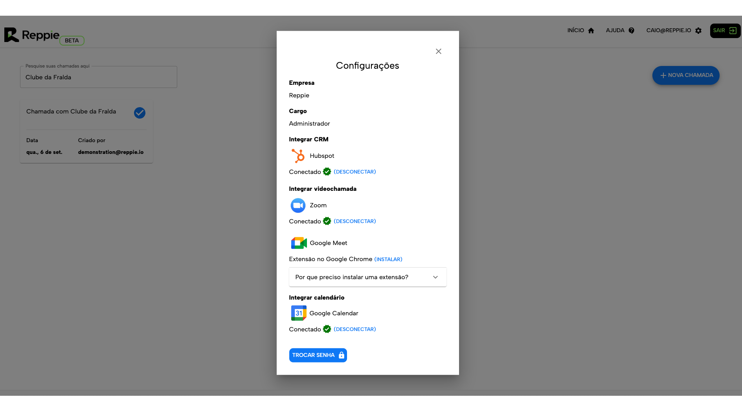The image size is (742, 417).
Task: Click the green Calendar connected checkmark badge
Action: tap(327, 329)
